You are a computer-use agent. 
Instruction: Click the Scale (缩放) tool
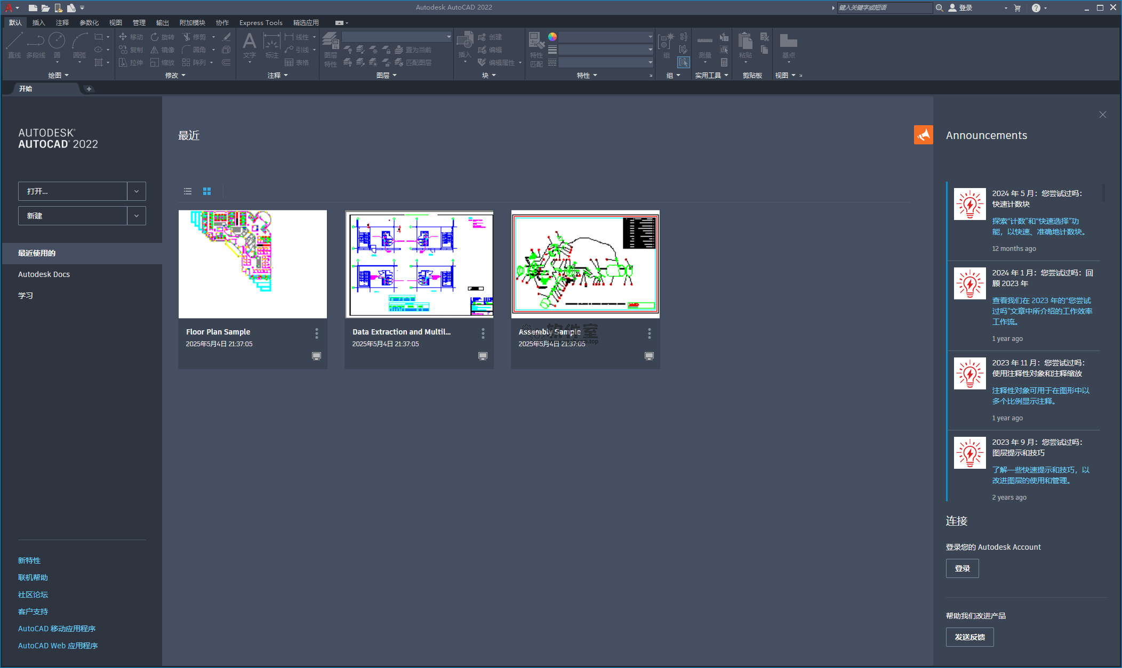163,62
